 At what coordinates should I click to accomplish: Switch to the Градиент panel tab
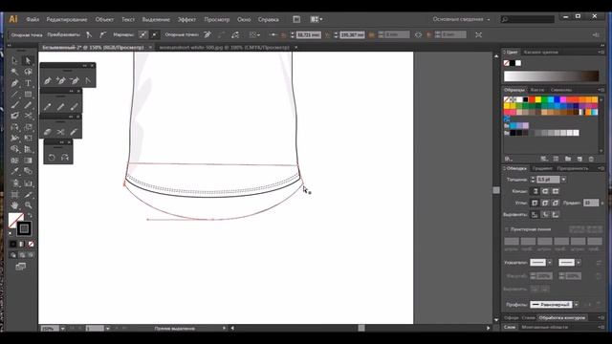point(542,168)
